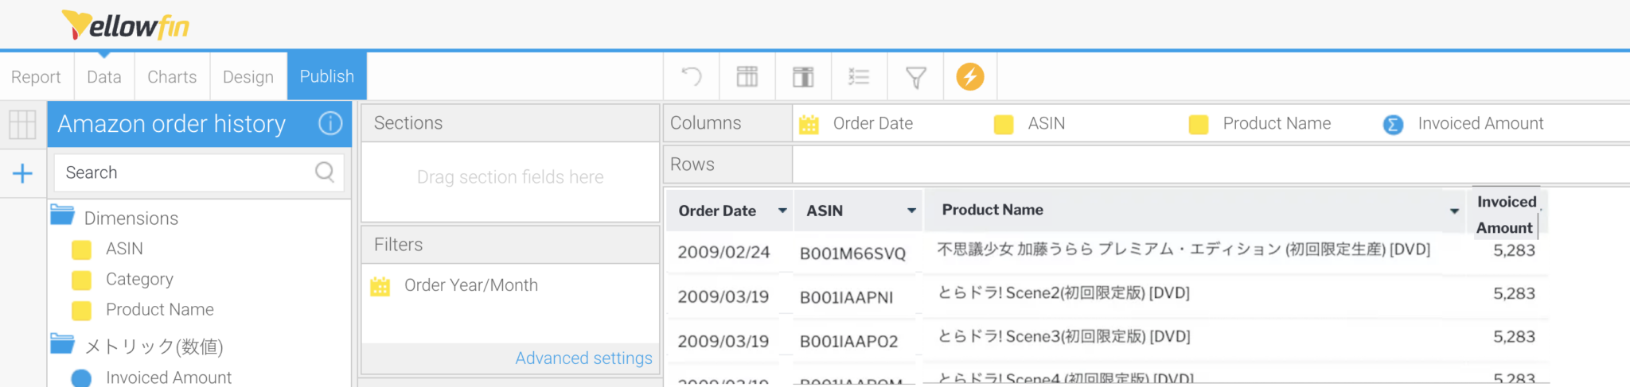Viewport: 1630px width, 387px height.
Task: Click the Amazon order history view title
Action: click(x=171, y=124)
